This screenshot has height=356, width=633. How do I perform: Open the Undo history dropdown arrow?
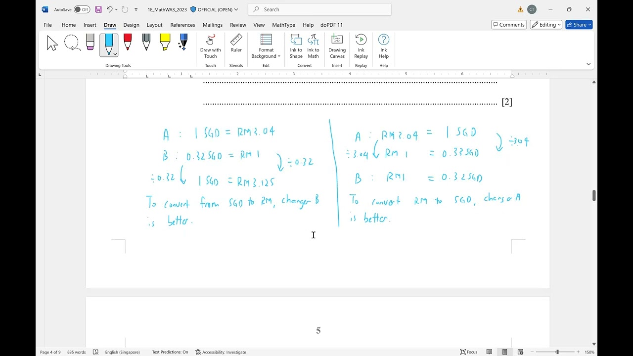[x=116, y=9]
